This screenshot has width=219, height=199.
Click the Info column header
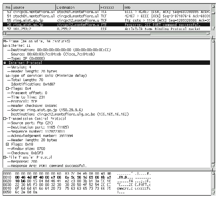[166, 7]
